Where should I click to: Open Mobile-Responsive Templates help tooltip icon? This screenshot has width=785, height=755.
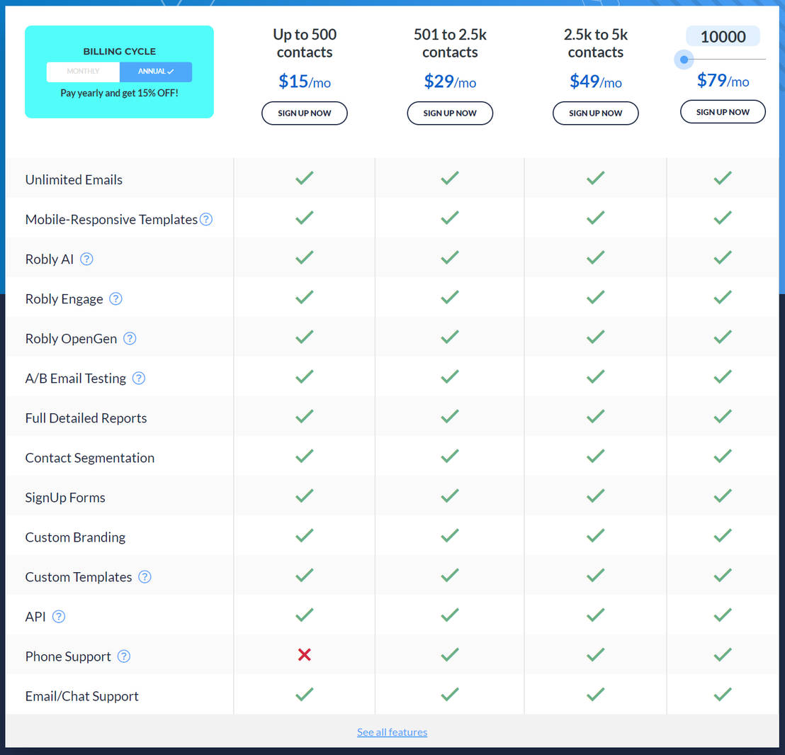(x=205, y=219)
